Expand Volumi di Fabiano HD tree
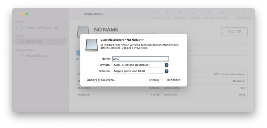The height and width of the screenshot is (128, 267). tap(17, 28)
